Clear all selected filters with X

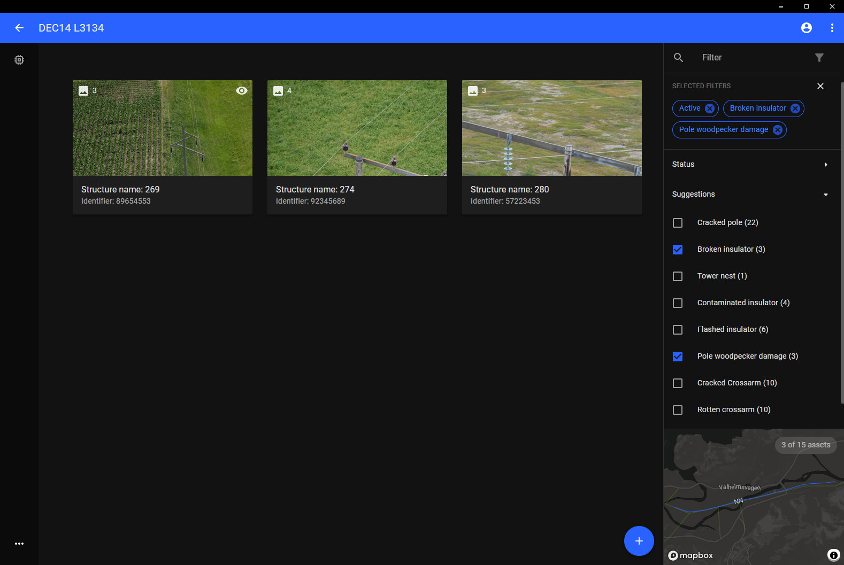tap(820, 86)
